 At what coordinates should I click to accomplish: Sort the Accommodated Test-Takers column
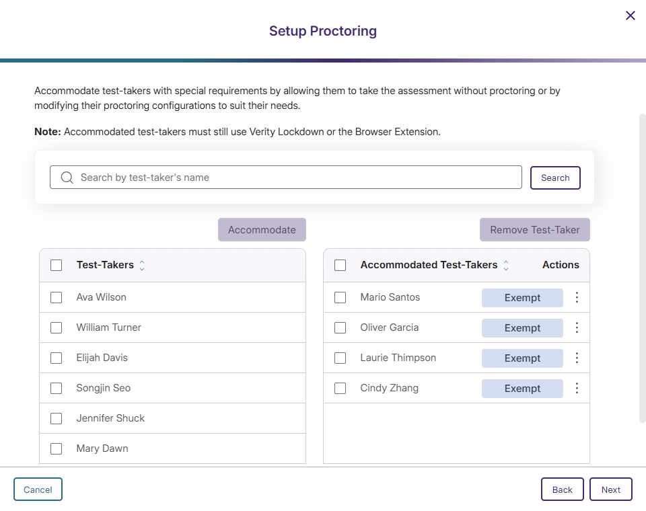[x=506, y=266]
